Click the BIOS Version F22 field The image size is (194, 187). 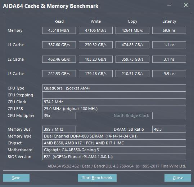(114, 157)
